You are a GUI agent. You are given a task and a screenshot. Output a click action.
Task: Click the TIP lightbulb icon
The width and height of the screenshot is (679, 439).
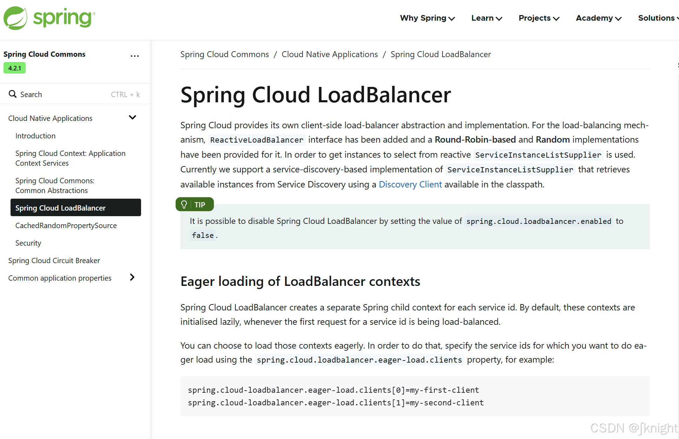tap(184, 204)
